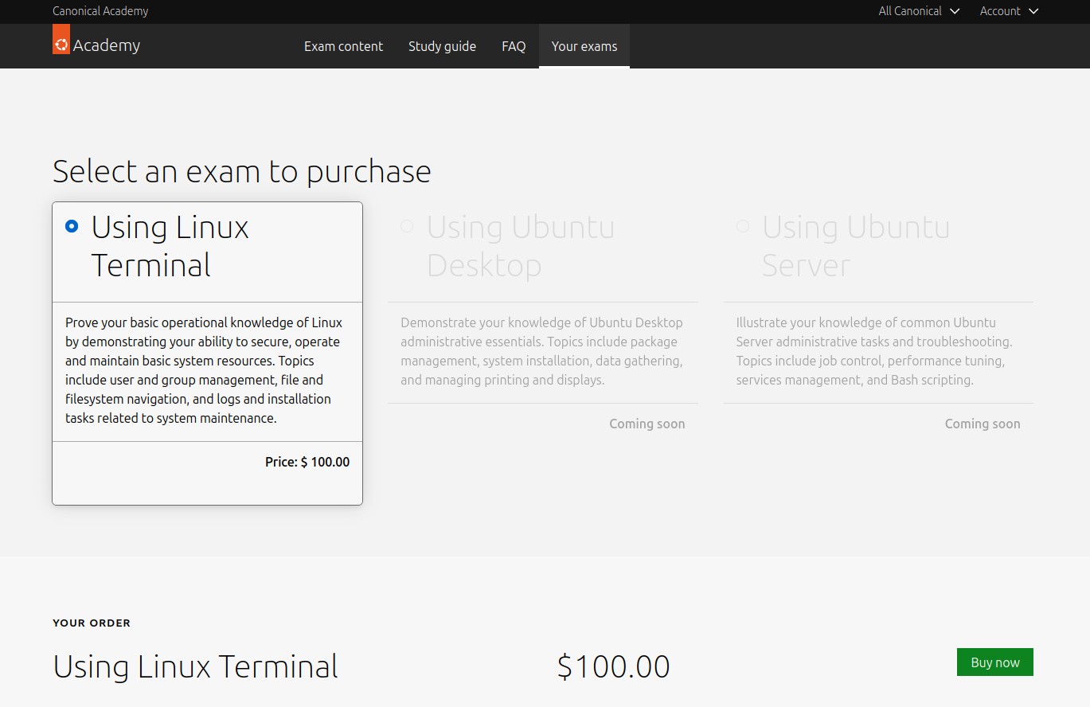Open the Canonical Academy top-left link
This screenshot has width=1090, height=707.
coord(100,11)
